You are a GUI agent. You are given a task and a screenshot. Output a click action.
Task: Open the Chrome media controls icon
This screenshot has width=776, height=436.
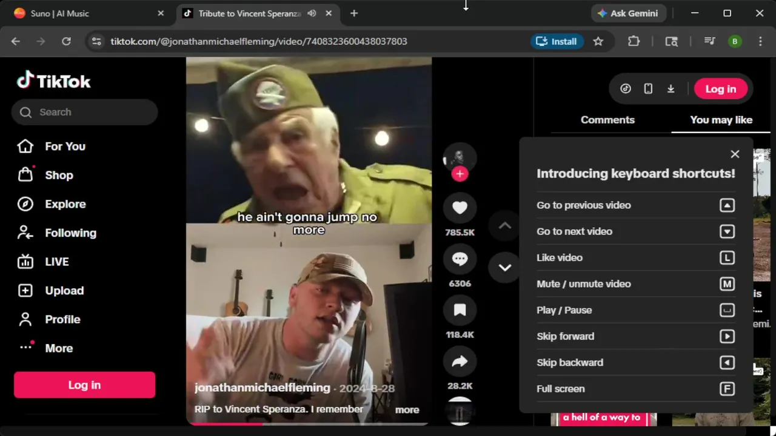pos(709,41)
